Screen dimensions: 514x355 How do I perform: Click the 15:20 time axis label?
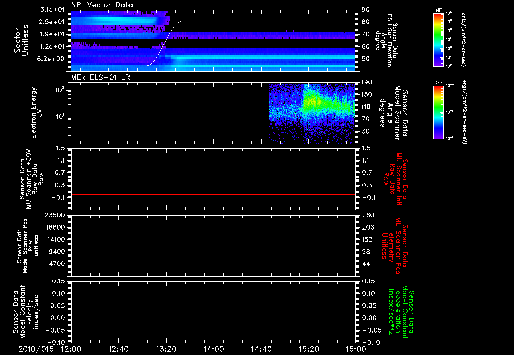click(309, 349)
